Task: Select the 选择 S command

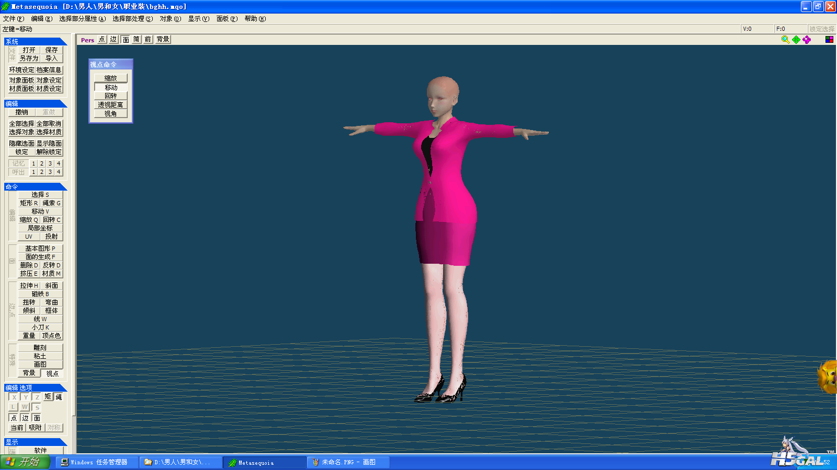Action: (x=40, y=195)
